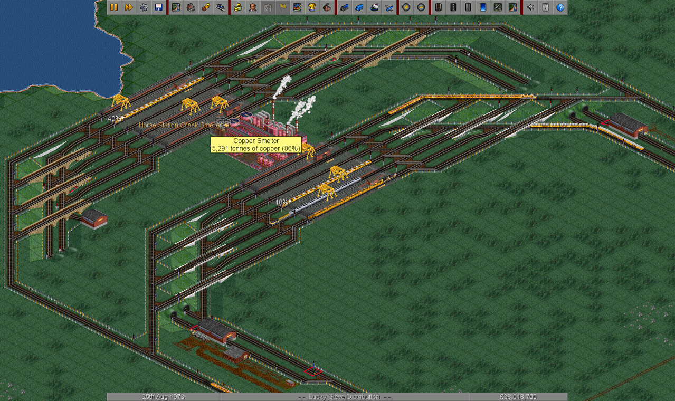Open the road construction toolbar
The width and height of the screenshot is (675, 401).
453,7
